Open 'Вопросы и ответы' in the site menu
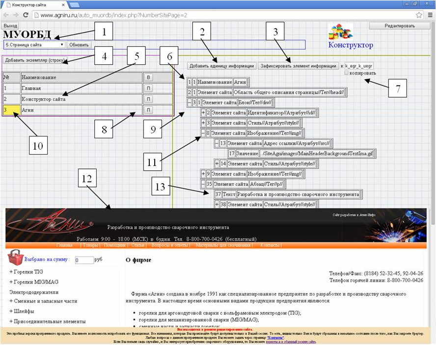 170,245
